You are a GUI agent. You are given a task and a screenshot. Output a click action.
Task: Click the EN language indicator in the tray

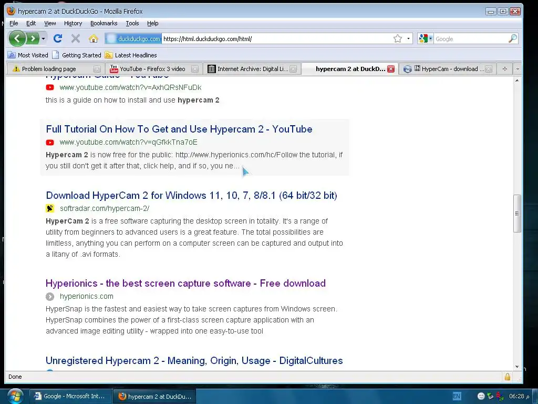click(457, 396)
